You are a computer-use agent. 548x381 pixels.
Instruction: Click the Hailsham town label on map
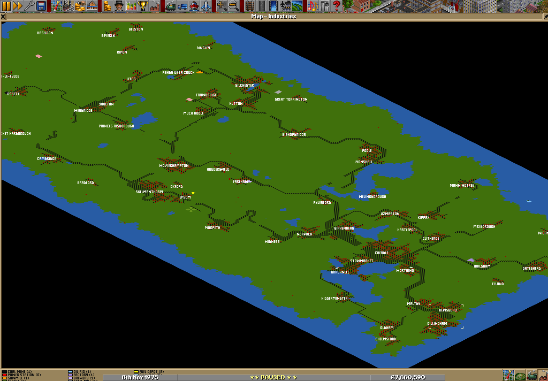click(482, 266)
